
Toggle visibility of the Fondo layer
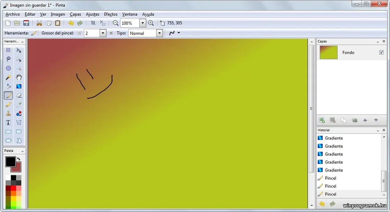point(381,52)
